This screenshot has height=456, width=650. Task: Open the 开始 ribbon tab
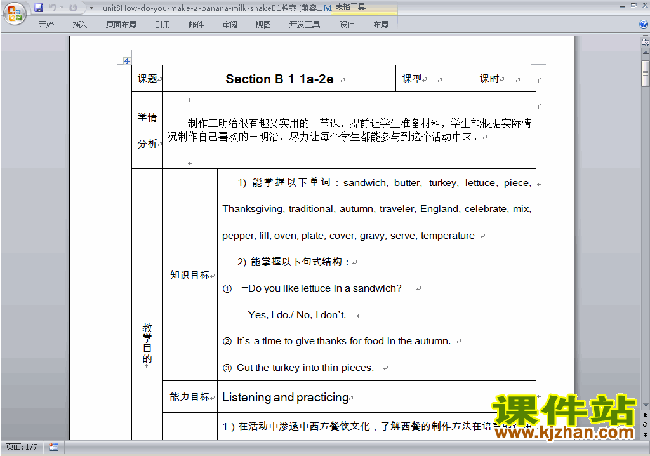click(x=46, y=25)
